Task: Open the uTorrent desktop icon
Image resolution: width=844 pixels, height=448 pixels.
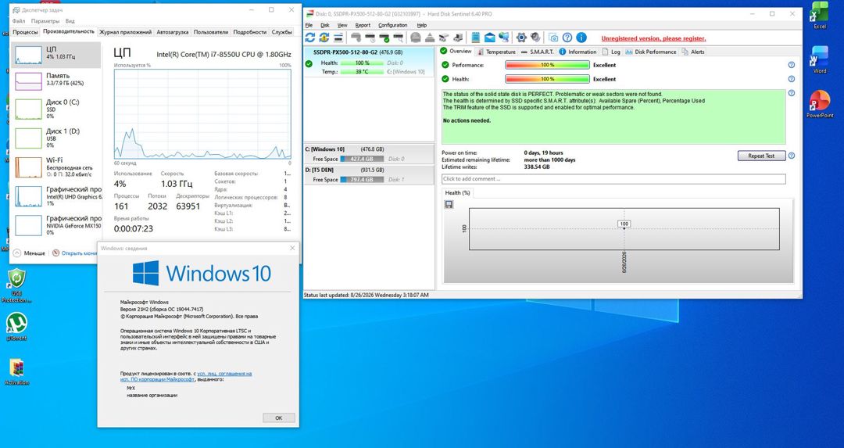Action: [16, 326]
